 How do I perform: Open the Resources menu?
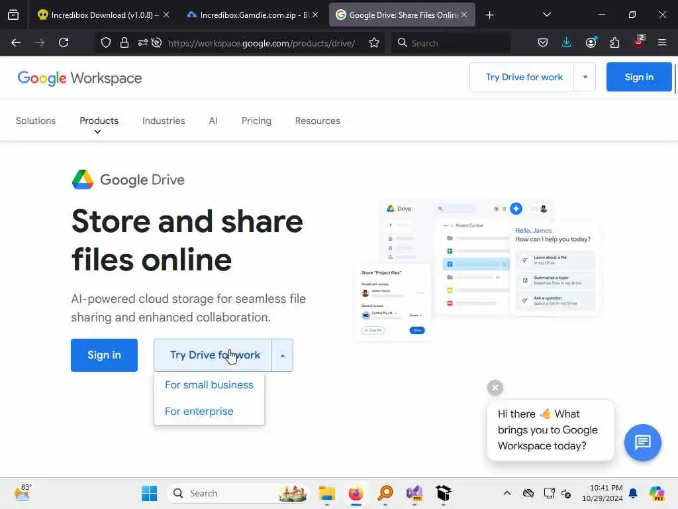click(x=318, y=121)
